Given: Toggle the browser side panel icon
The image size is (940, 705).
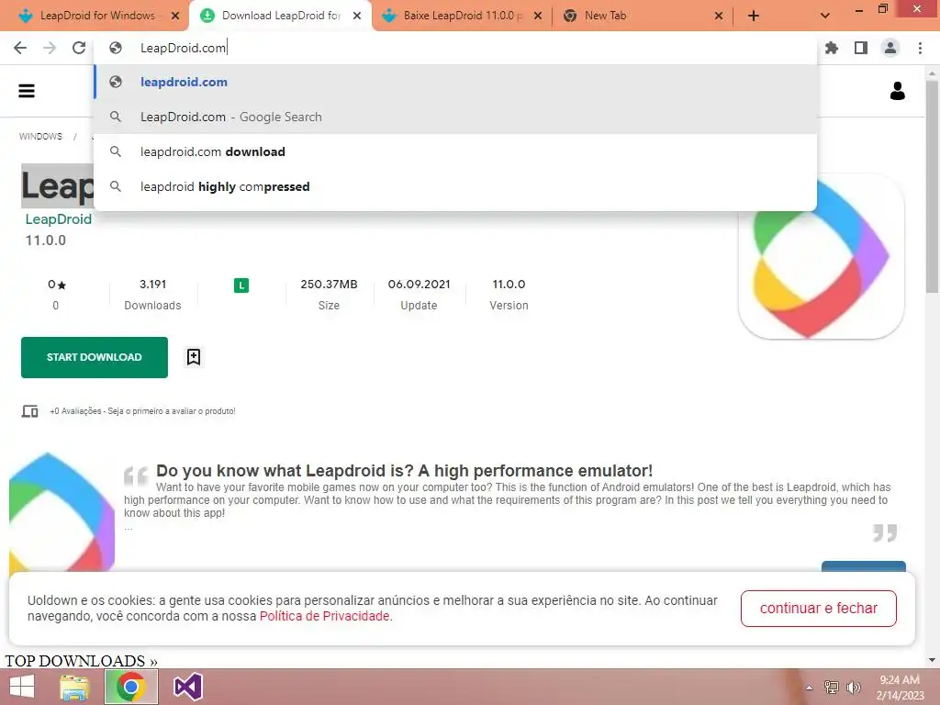Looking at the screenshot, I should (861, 48).
